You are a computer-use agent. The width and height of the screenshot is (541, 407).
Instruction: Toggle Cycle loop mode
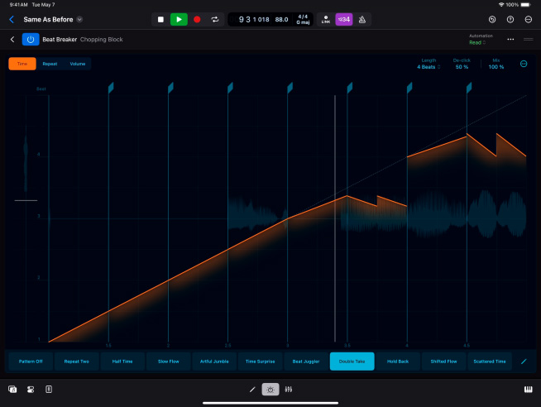click(x=215, y=19)
